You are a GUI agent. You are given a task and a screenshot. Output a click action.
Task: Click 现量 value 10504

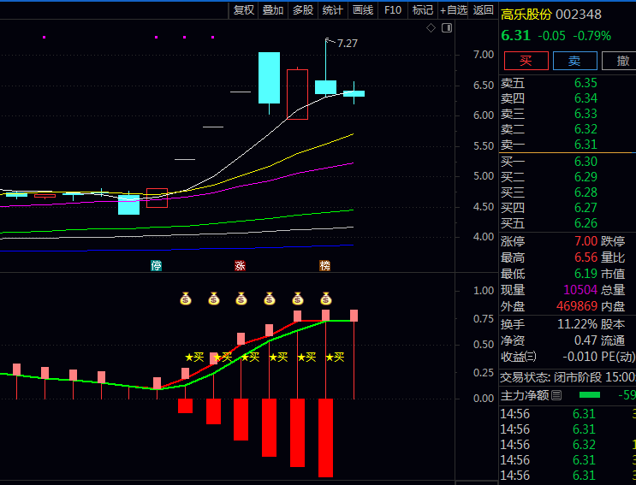pyautogui.click(x=580, y=290)
